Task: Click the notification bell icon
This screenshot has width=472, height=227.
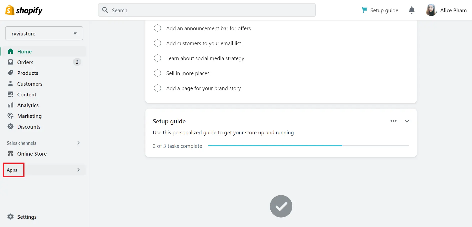Action: (412, 10)
